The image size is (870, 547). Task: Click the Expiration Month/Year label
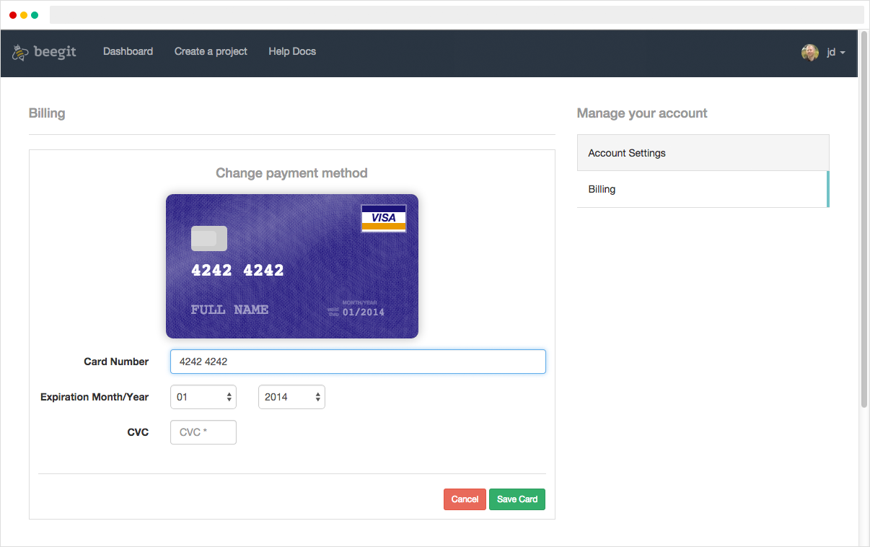pos(95,397)
